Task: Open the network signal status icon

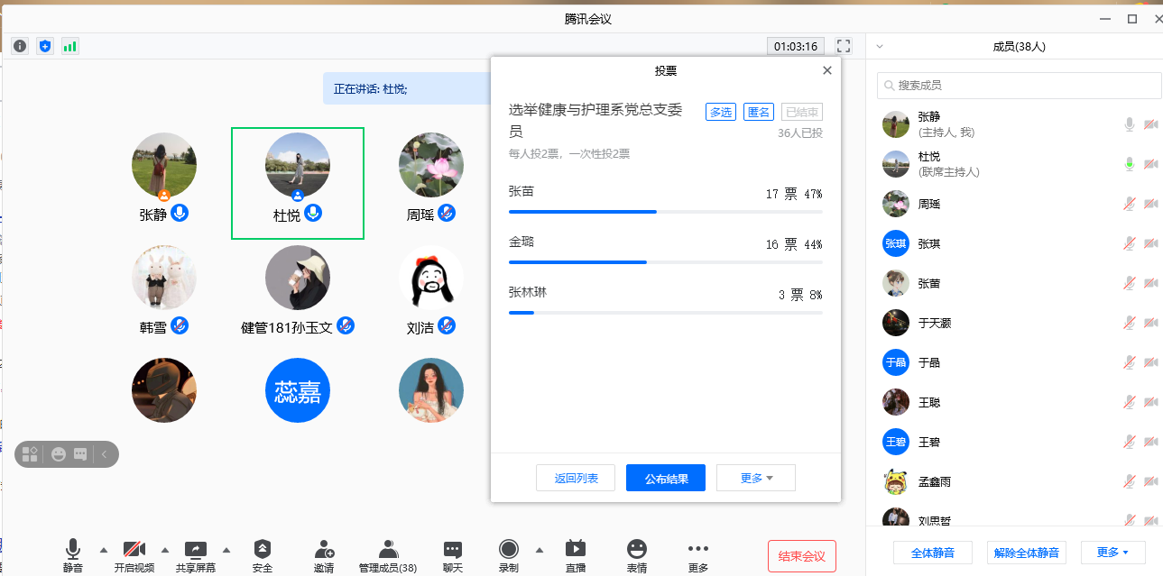Action: pyautogui.click(x=69, y=46)
